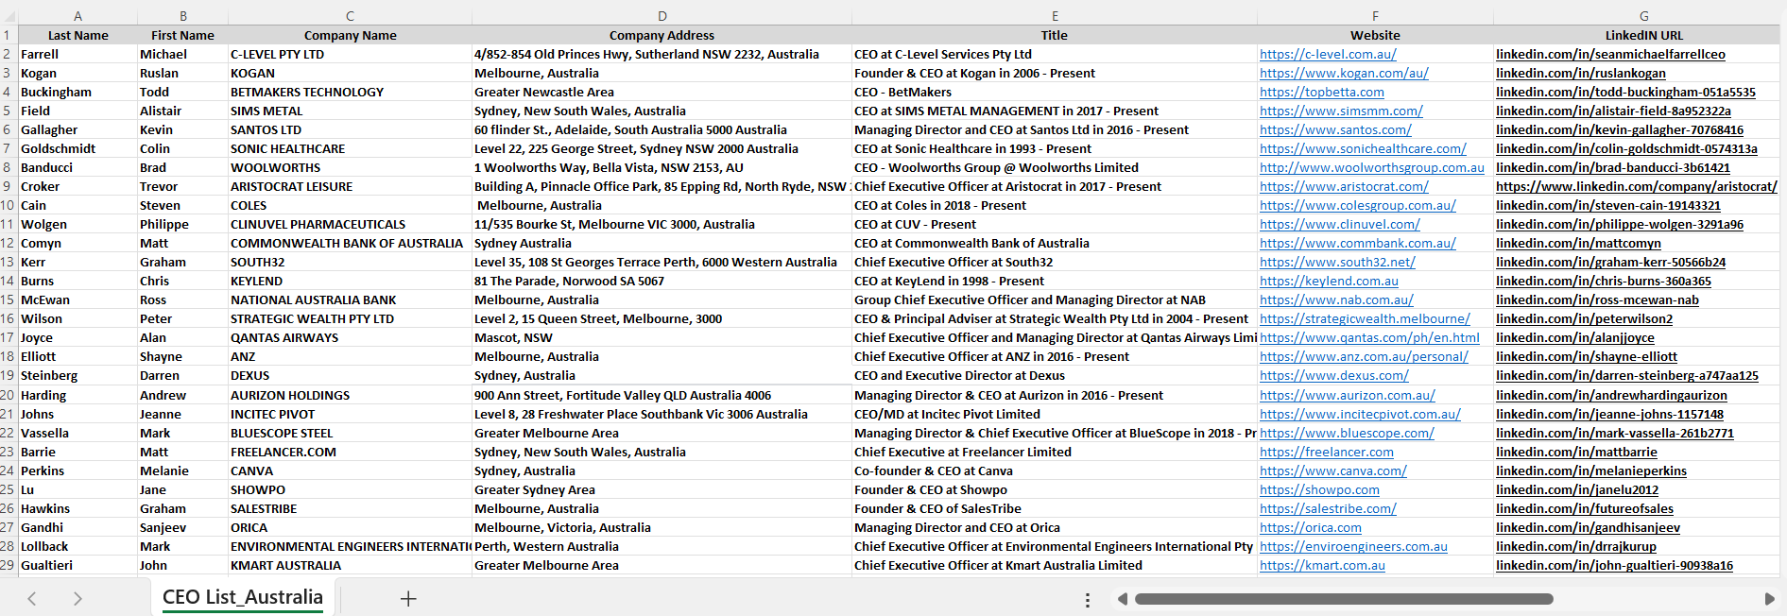Image resolution: width=1787 pixels, height=616 pixels.
Task: Select address 81 The Parade, Norwood SA 5067
Action: click(x=662, y=281)
